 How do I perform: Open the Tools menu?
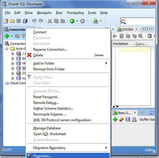point(92,13)
